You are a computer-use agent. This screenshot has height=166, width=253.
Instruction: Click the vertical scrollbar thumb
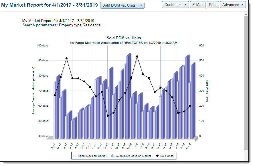[x=246, y=83]
